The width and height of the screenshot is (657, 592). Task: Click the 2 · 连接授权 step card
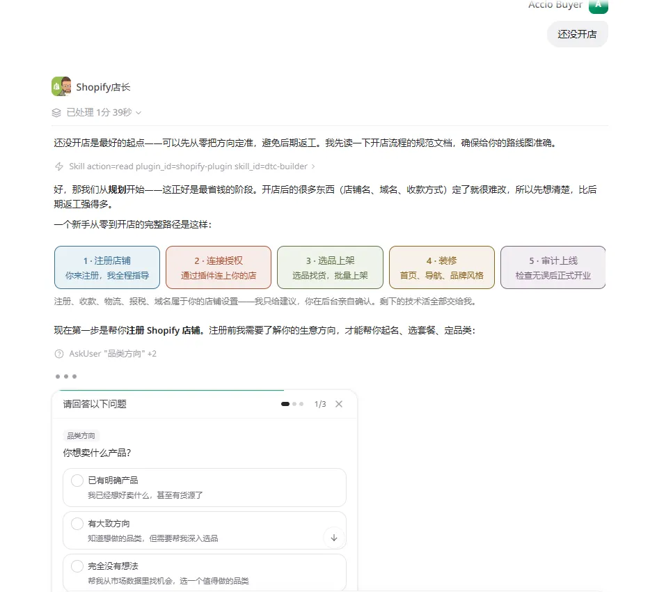(x=219, y=267)
